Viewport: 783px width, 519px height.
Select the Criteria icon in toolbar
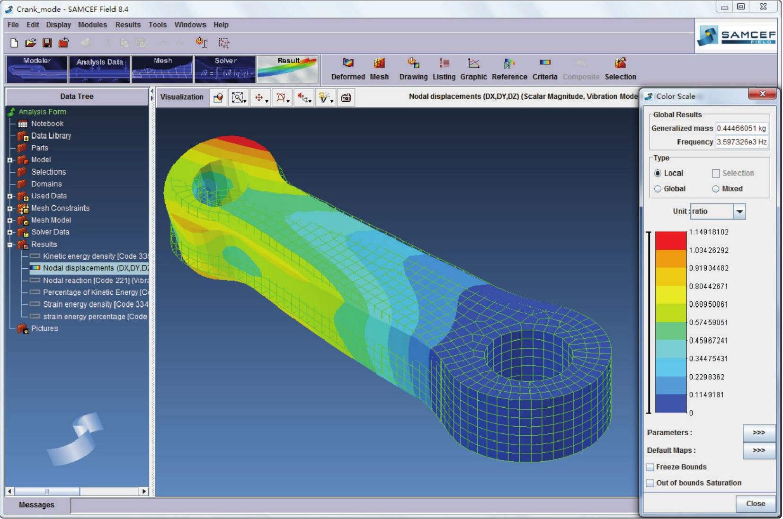coord(545,64)
